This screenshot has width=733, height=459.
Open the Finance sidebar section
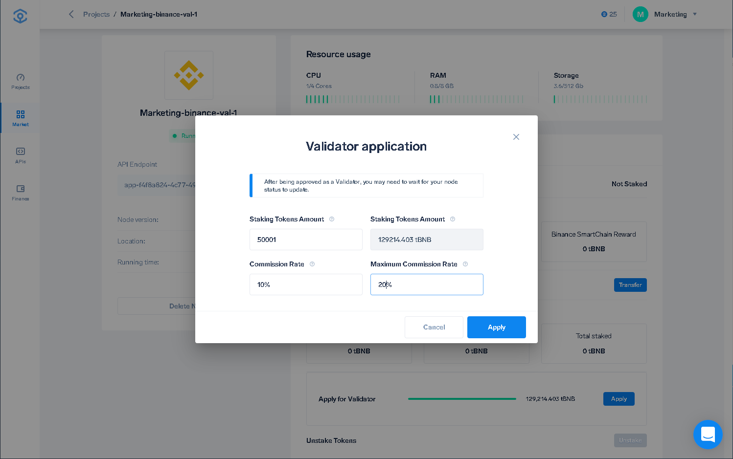(21, 193)
